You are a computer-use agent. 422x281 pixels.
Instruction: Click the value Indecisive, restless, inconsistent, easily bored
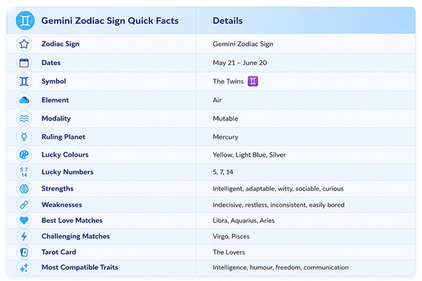278,205
